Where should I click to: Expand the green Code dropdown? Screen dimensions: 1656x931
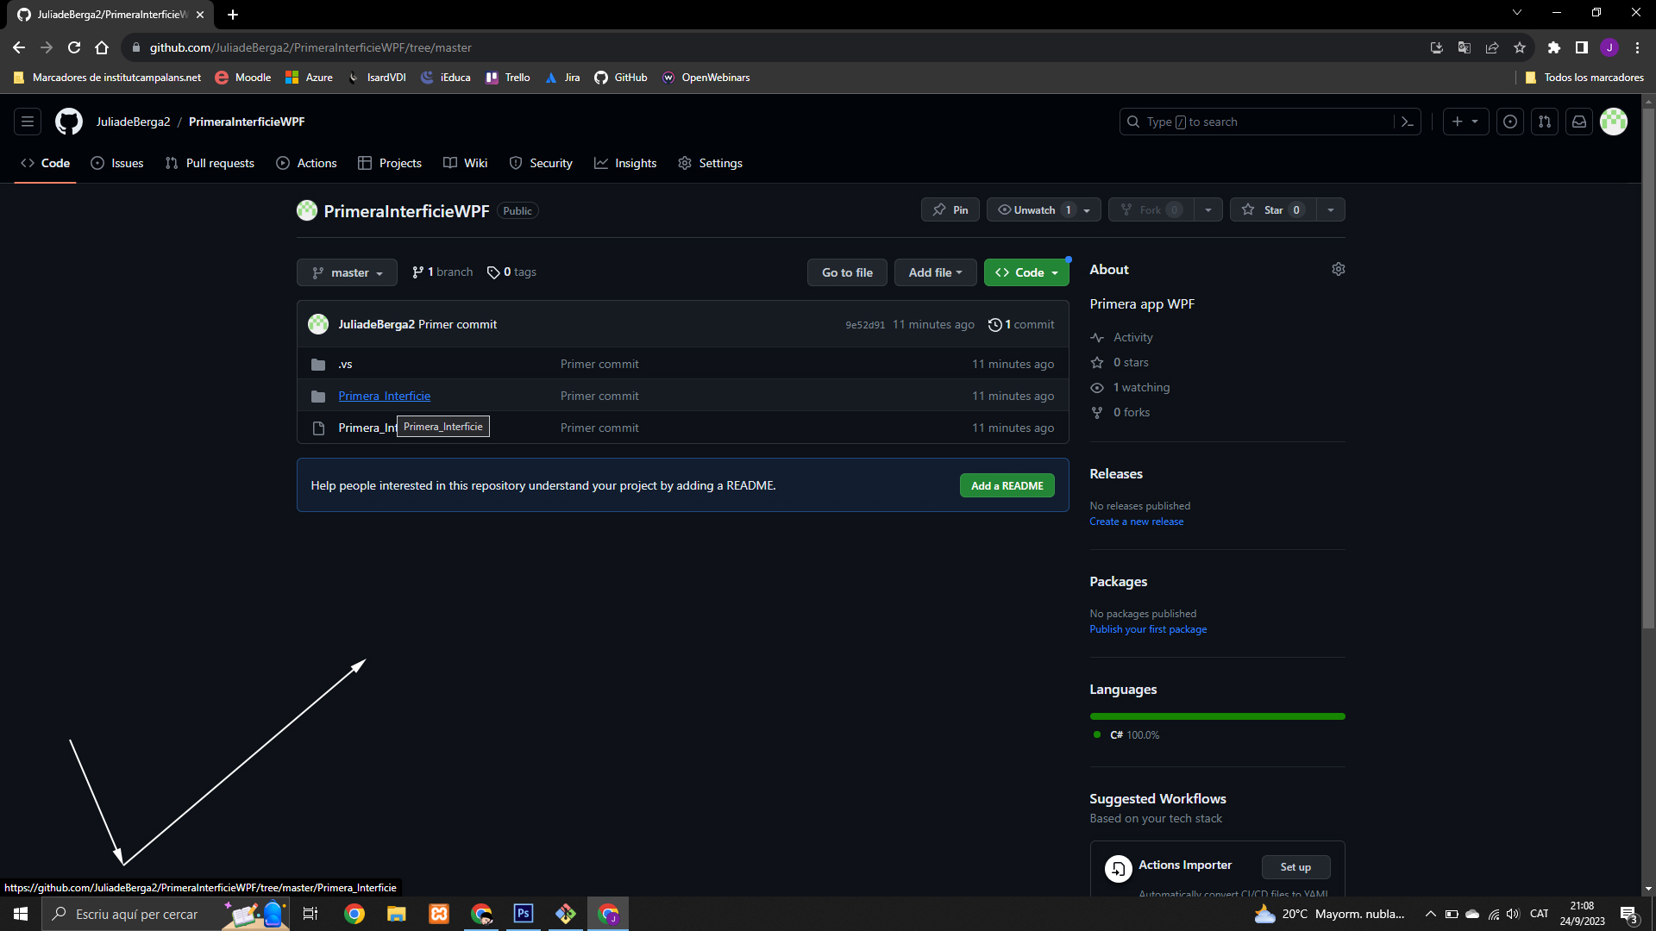point(1026,272)
